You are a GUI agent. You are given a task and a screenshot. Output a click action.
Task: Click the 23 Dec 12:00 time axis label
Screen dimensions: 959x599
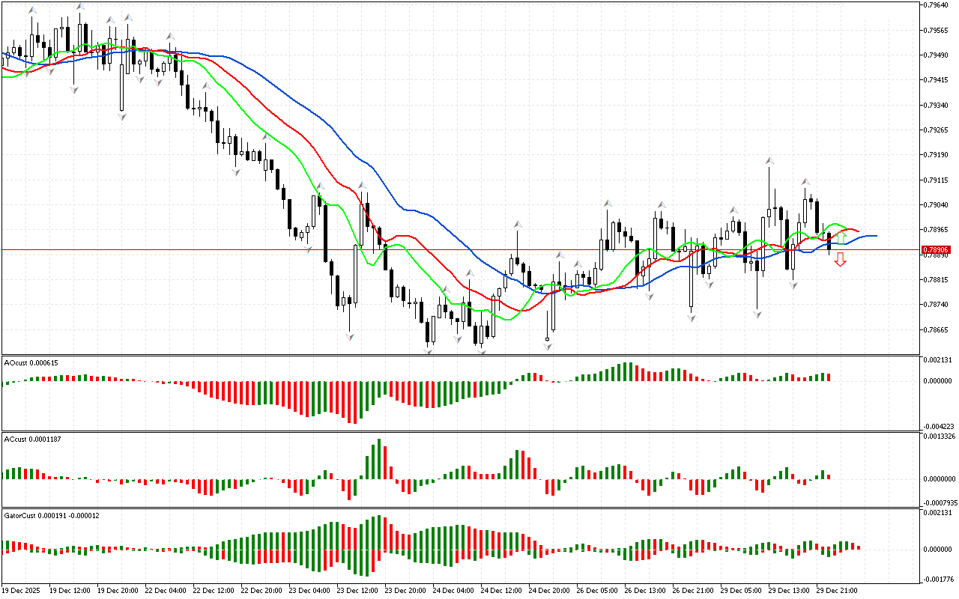[x=356, y=590]
